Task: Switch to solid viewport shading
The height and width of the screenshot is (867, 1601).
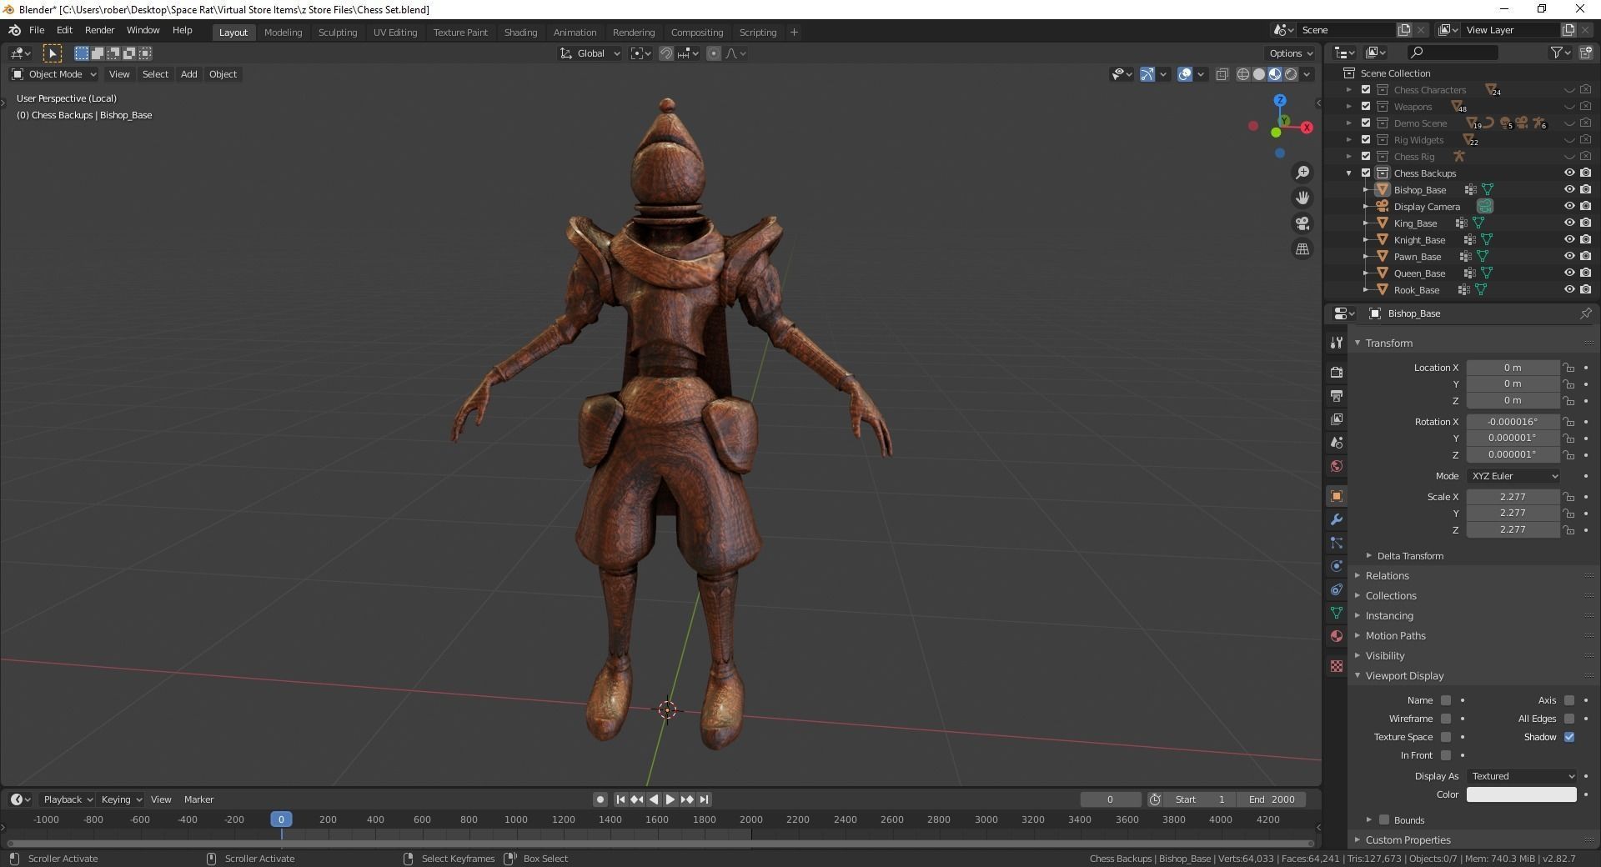Action: point(1259,74)
